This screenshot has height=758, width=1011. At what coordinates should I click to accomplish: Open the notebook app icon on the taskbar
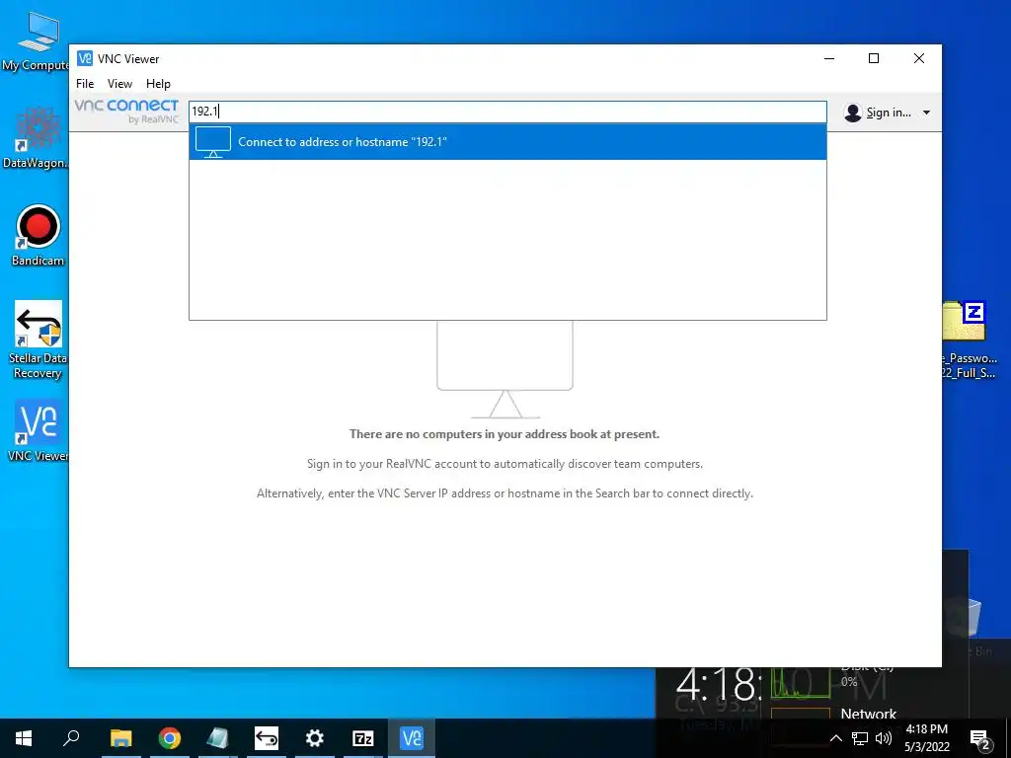218,738
